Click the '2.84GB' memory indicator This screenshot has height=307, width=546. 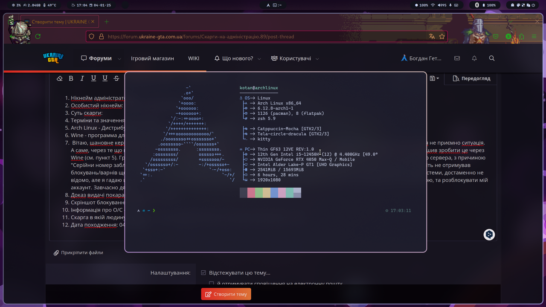(x=32, y=5)
